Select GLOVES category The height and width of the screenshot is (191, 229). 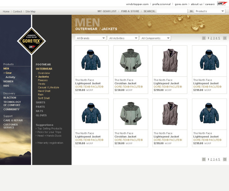(x=41, y=115)
